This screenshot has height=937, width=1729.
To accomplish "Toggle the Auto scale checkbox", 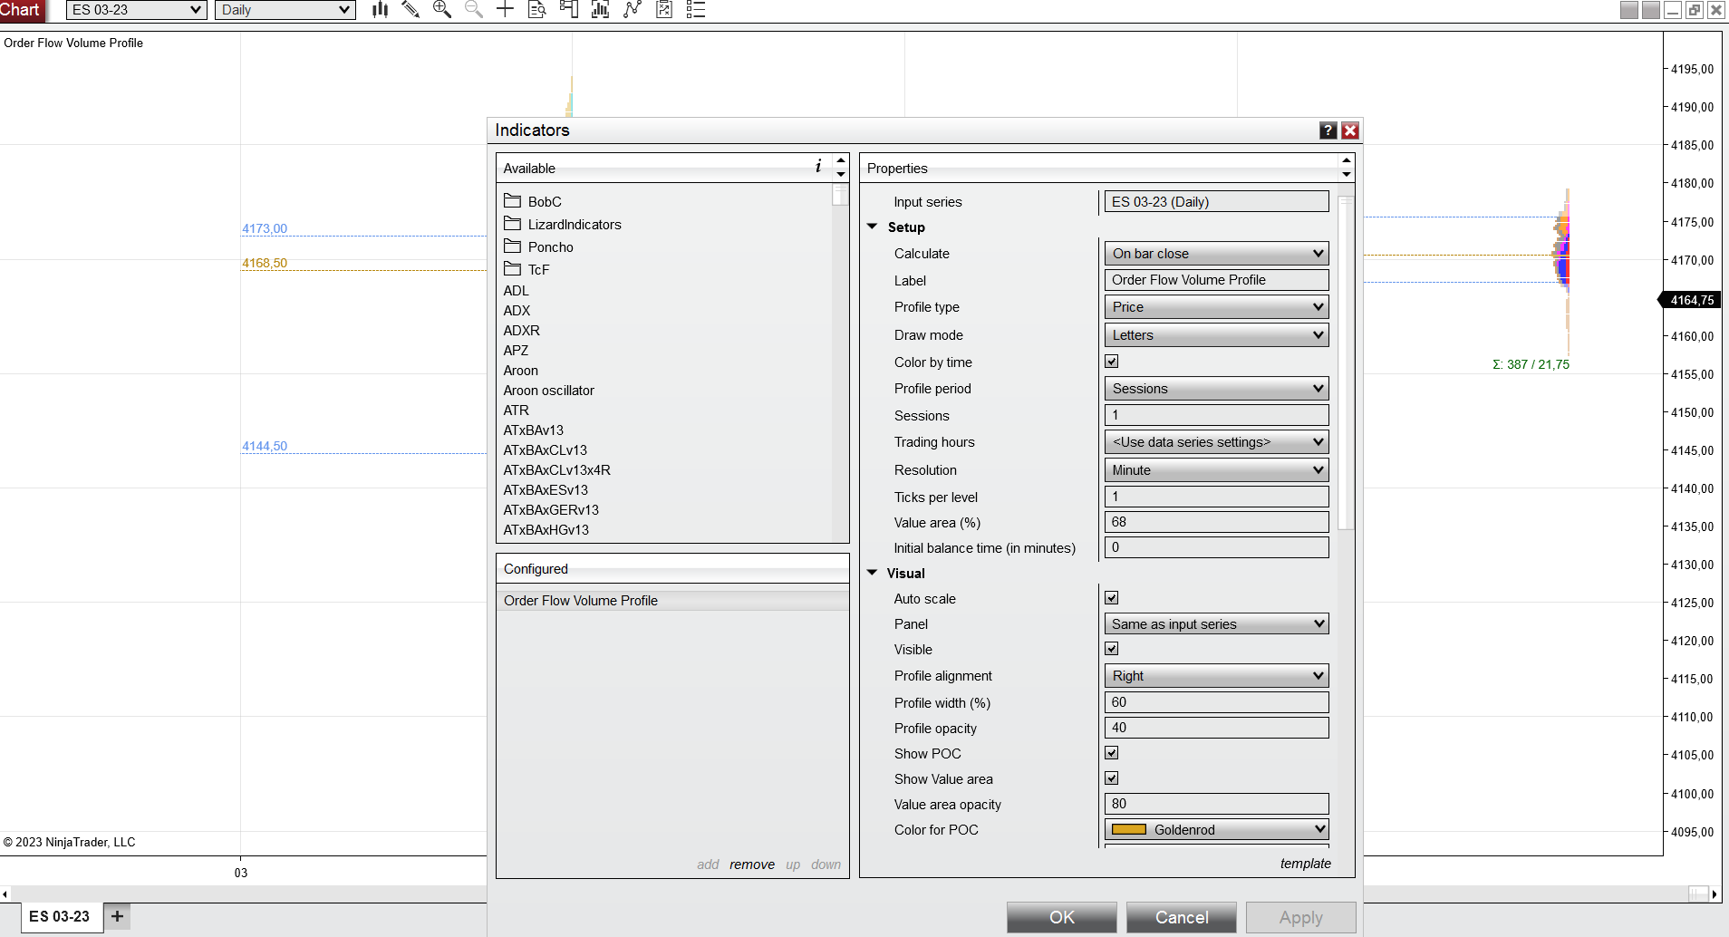I will pyautogui.click(x=1112, y=598).
